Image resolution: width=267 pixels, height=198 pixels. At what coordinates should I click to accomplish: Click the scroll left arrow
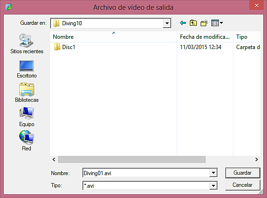point(54,160)
